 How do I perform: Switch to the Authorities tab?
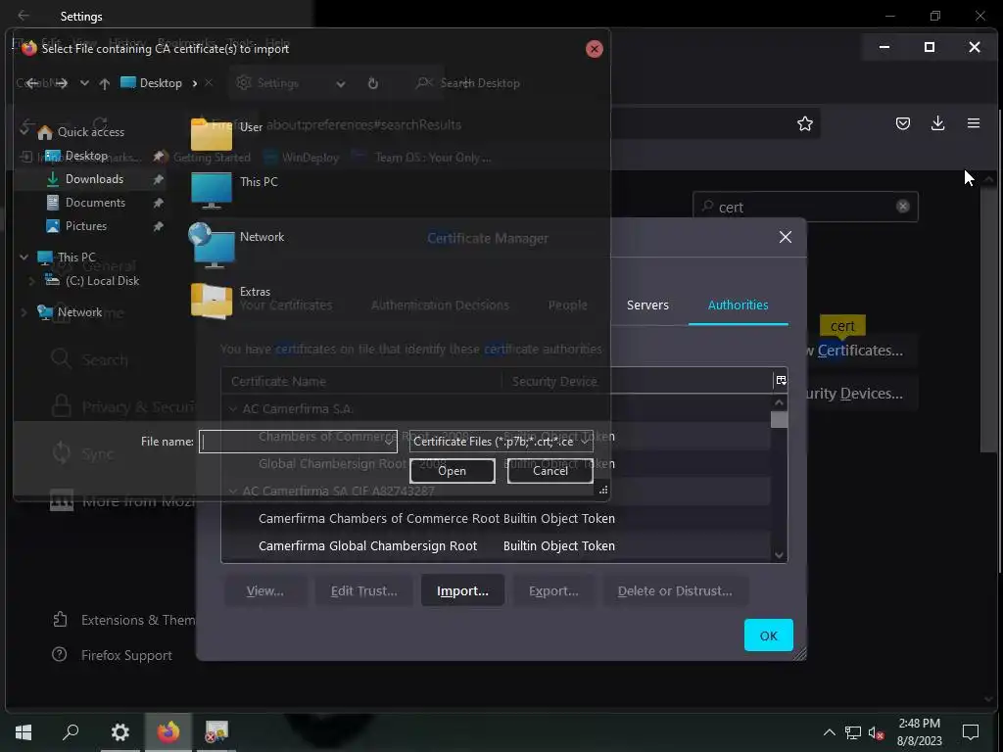coord(739,305)
